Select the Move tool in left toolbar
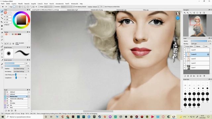Screen dimensions: 212x119 click(2, 22)
